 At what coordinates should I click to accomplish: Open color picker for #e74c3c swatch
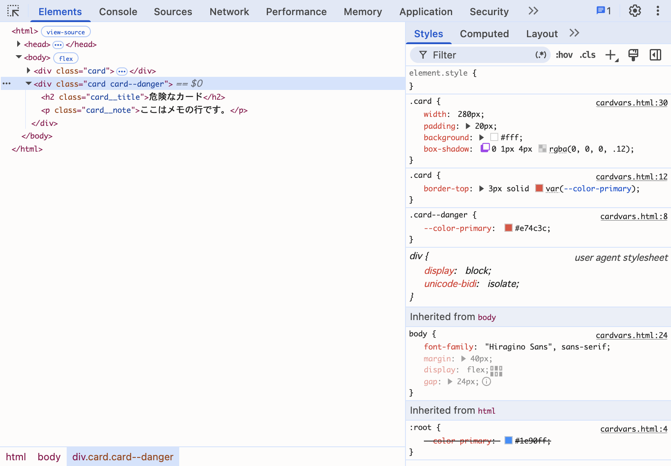coord(509,228)
